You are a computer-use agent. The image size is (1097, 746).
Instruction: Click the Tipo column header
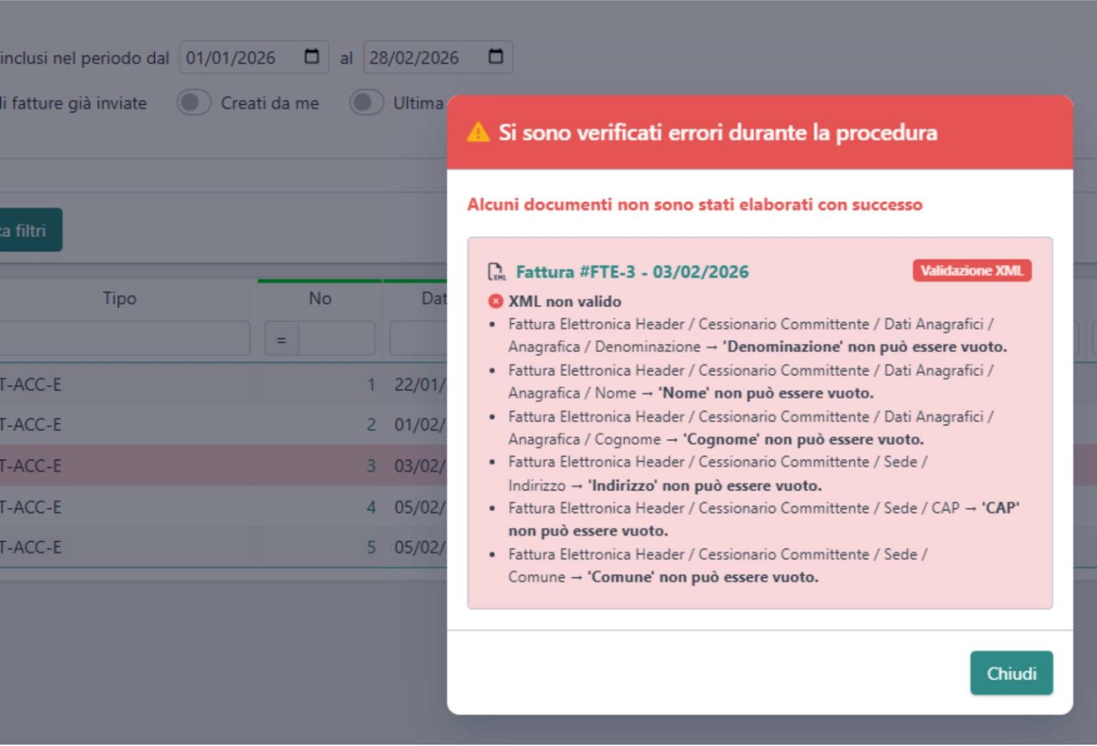point(119,298)
